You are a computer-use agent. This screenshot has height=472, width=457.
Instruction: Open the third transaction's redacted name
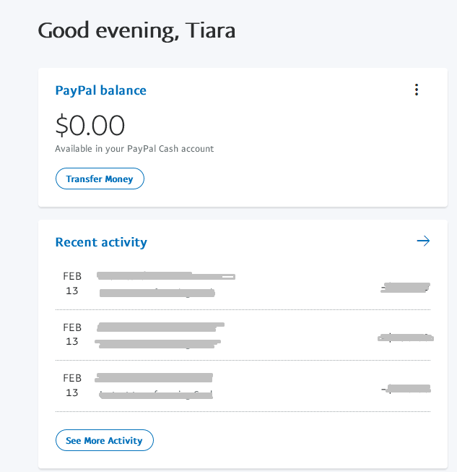154,377
